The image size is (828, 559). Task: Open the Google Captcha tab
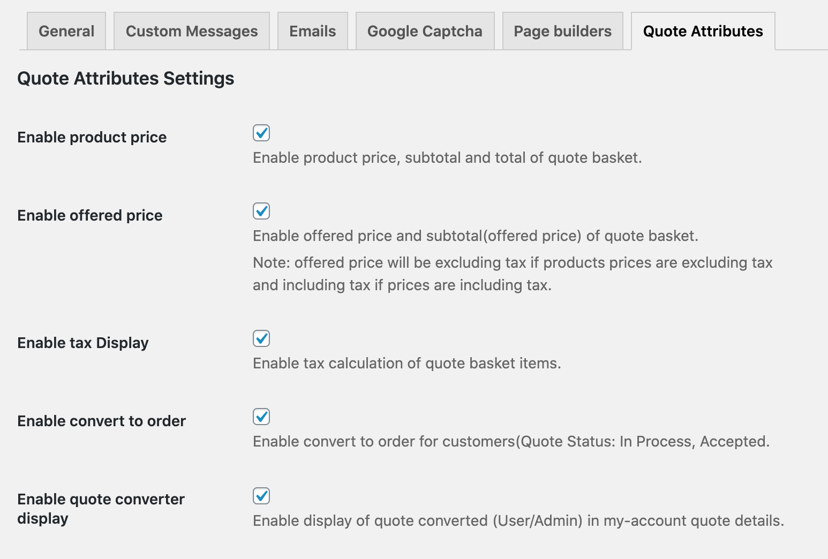pyautogui.click(x=424, y=31)
